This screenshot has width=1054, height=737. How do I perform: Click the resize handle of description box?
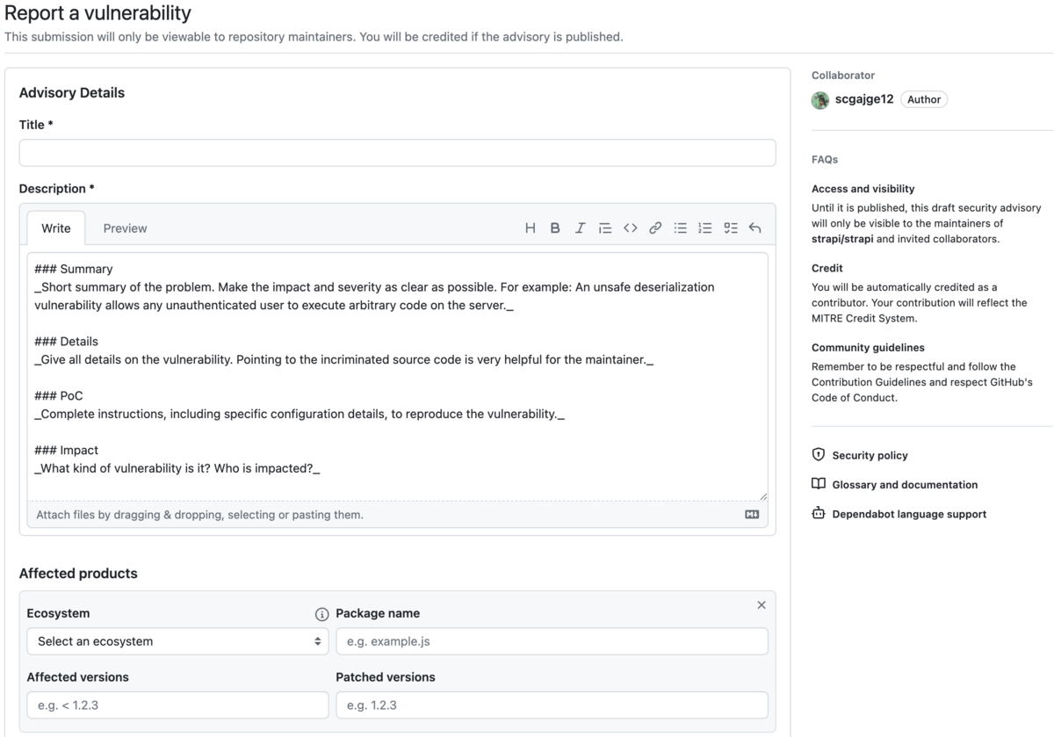pos(762,496)
